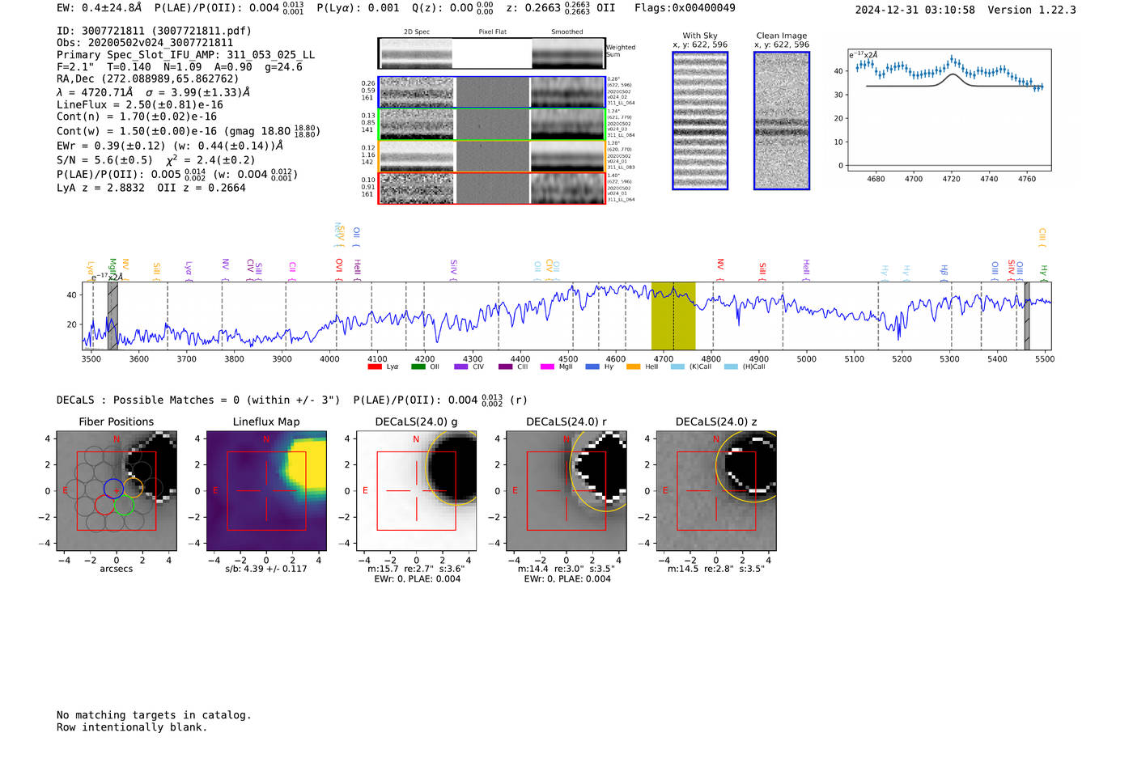Click the Pixel Flat column header
1133x771 pixels.
pyautogui.click(x=492, y=32)
